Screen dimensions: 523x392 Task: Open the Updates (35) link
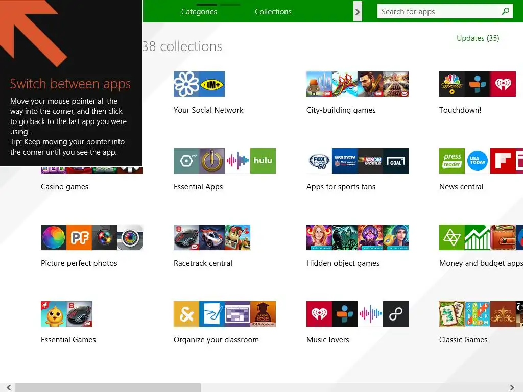pos(478,38)
